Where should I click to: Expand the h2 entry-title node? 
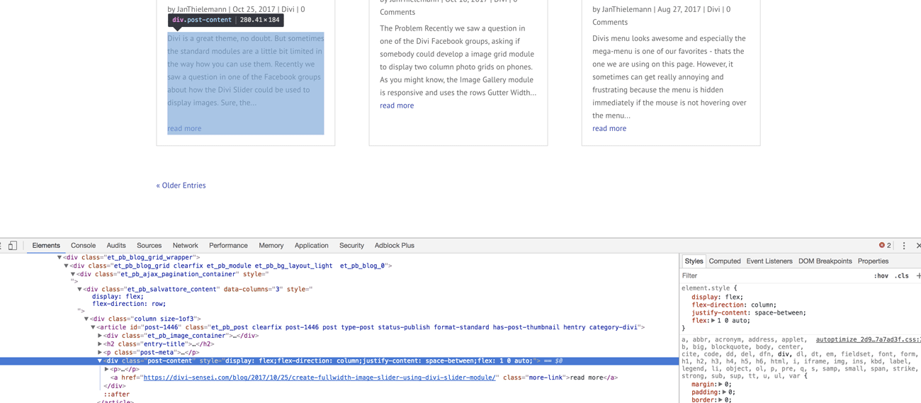tap(100, 344)
